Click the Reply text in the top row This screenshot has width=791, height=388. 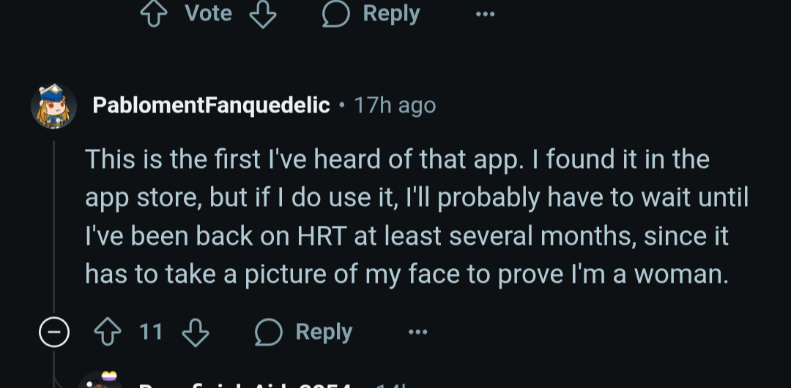pyautogui.click(x=391, y=13)
